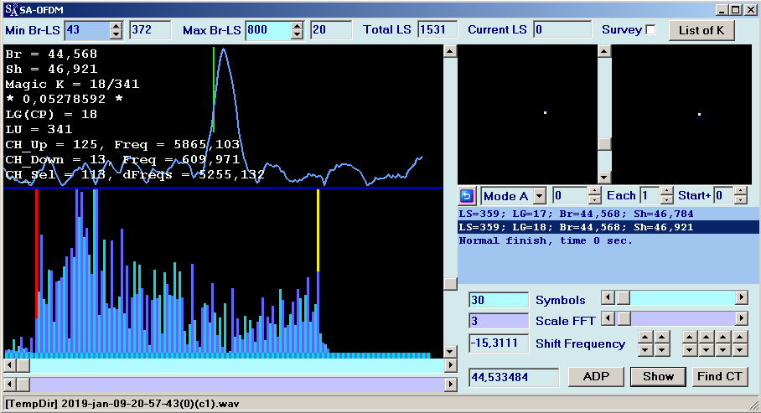Click the Scale FFT slider right arrow
Viewport: 761px width, 413px height.
click(741, 318)
